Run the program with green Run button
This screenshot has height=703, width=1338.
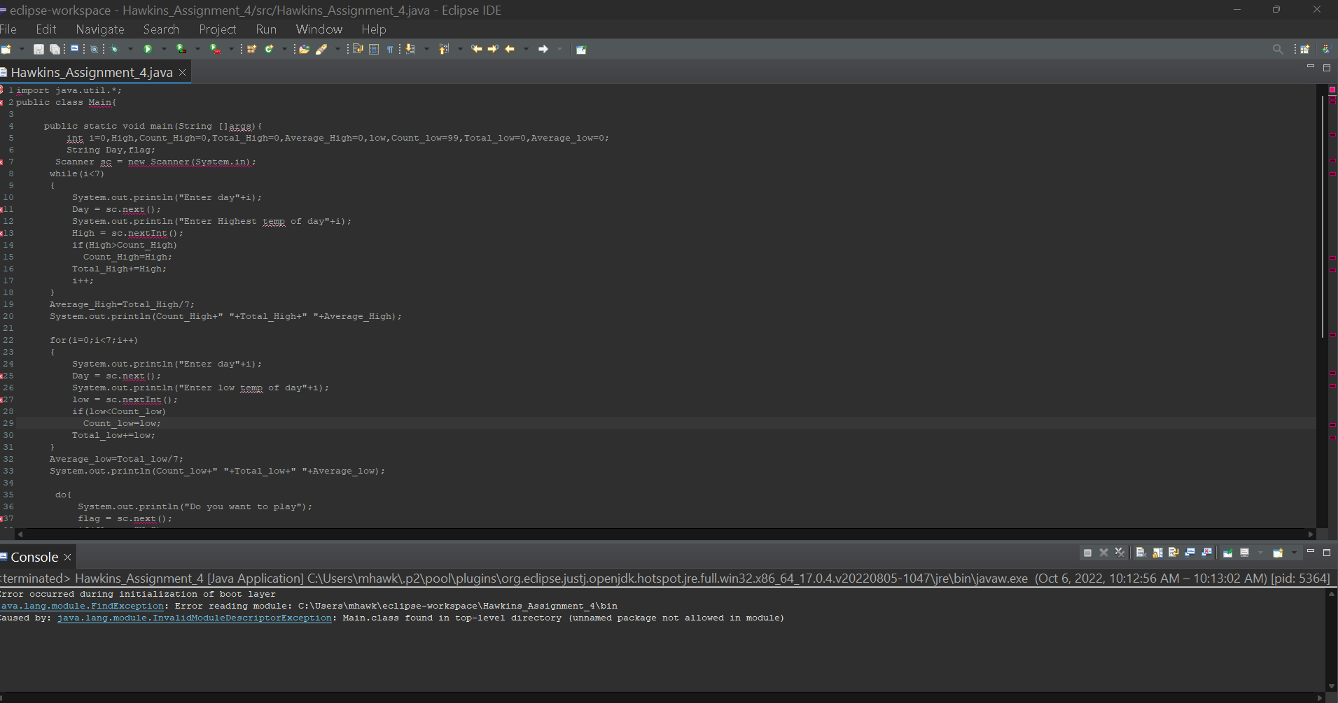pyautogui.click(x=148, y=49)
